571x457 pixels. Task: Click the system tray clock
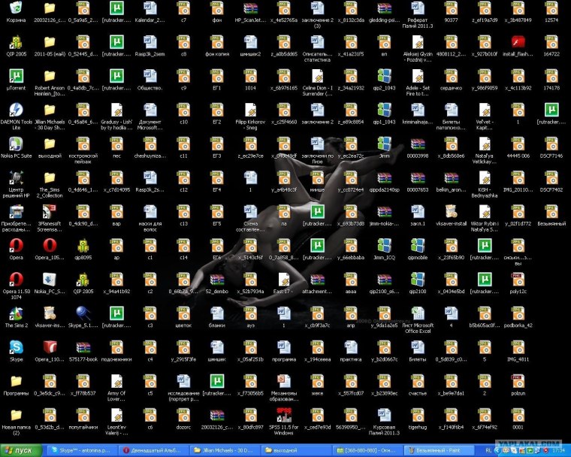point(559,449)
